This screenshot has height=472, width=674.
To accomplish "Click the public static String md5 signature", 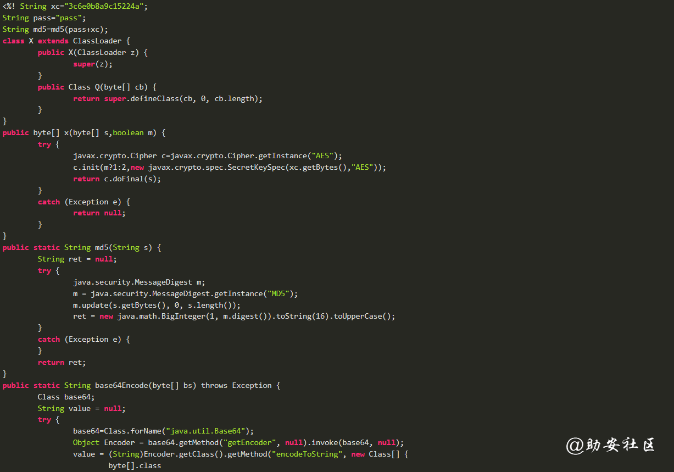I will (x=82, y=247).
